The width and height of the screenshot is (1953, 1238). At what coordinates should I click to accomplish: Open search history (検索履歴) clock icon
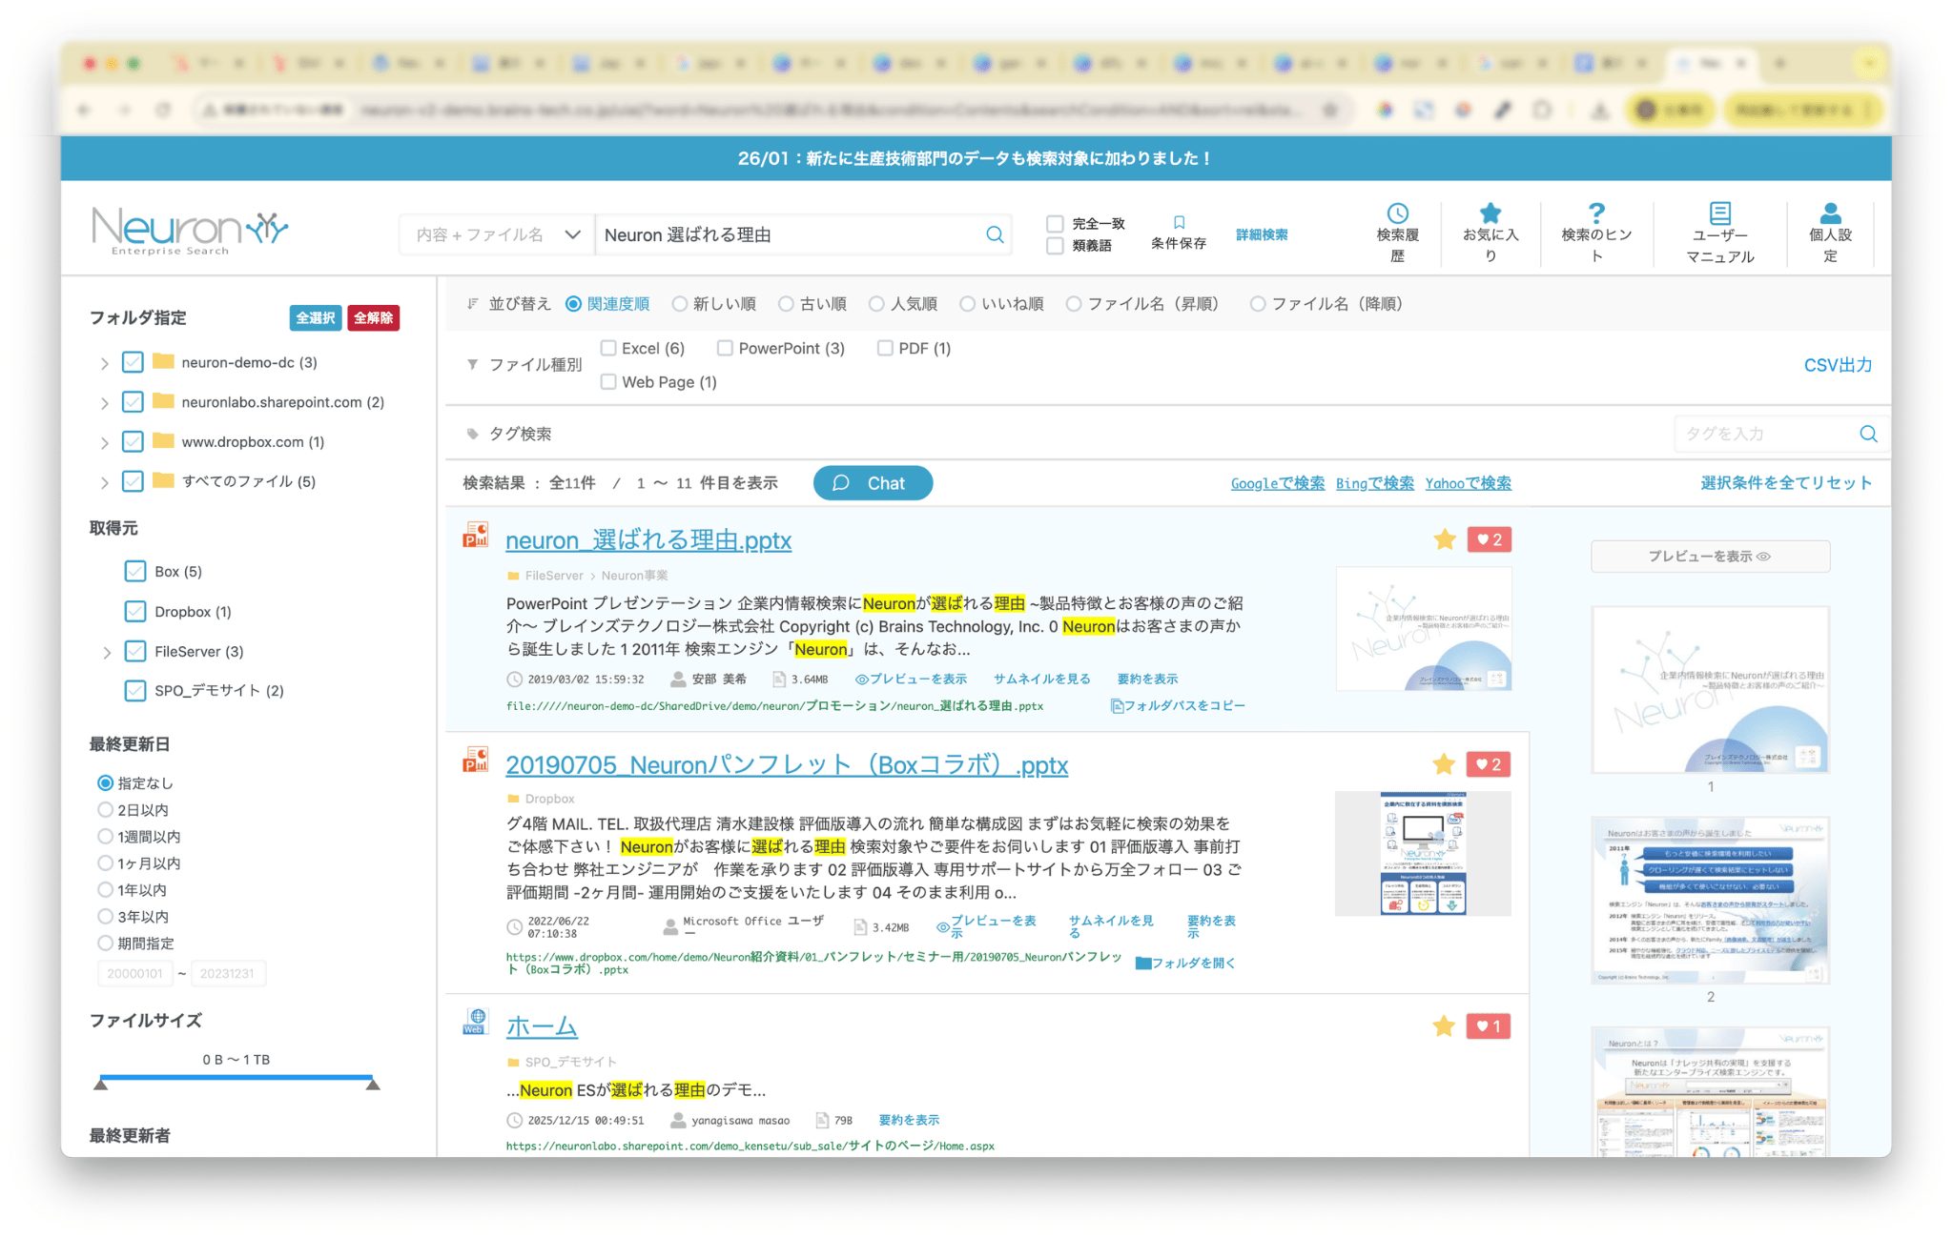[1397, 213]
